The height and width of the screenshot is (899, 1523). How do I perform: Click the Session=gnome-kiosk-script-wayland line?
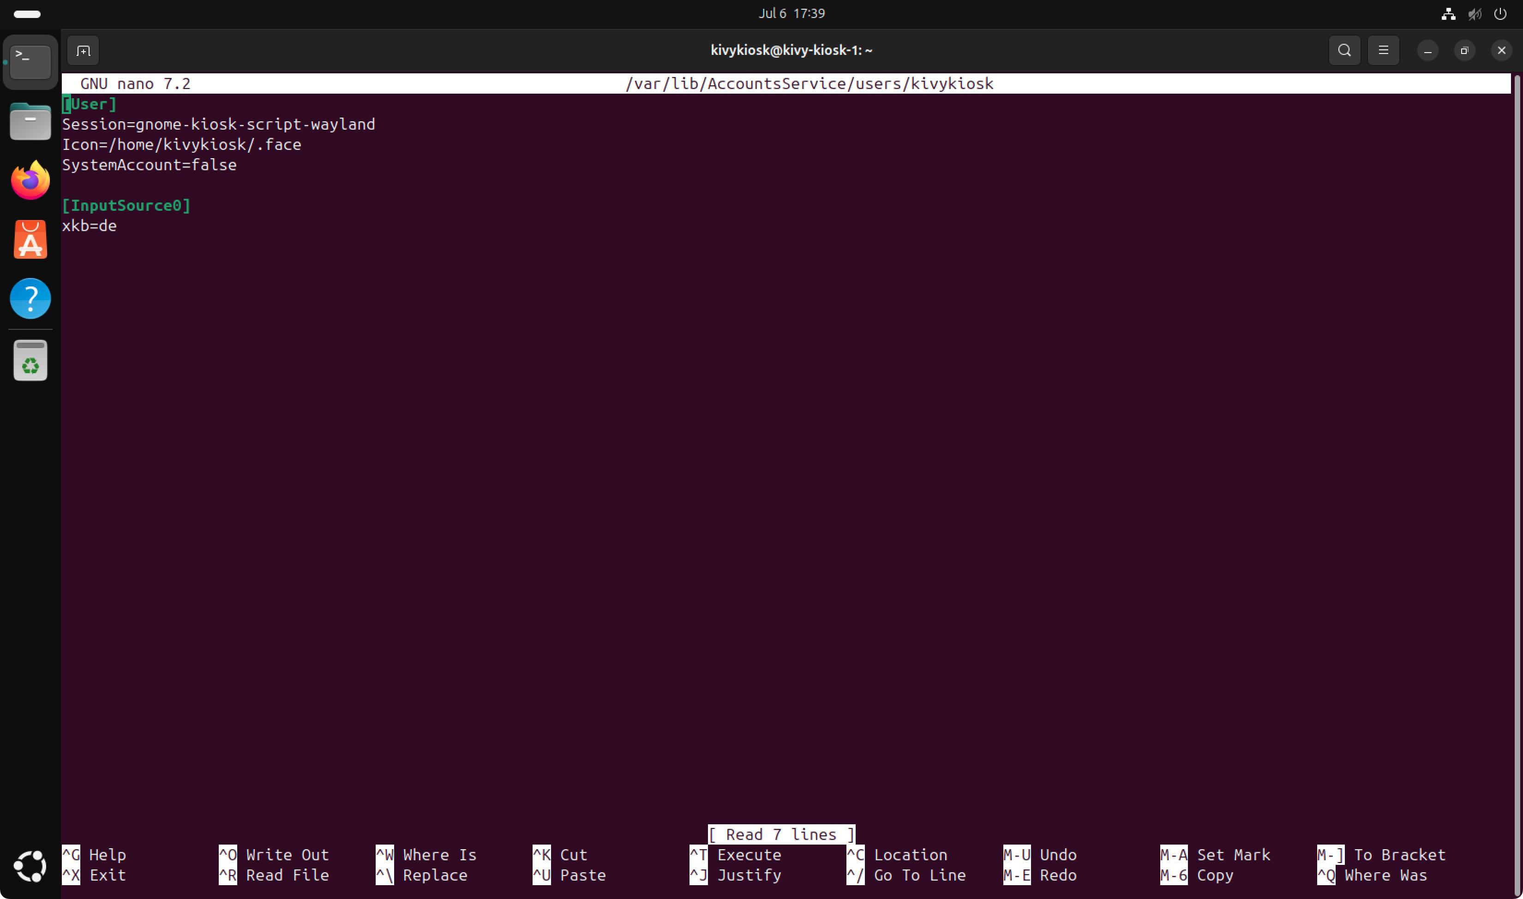click(x=218, y=124)
